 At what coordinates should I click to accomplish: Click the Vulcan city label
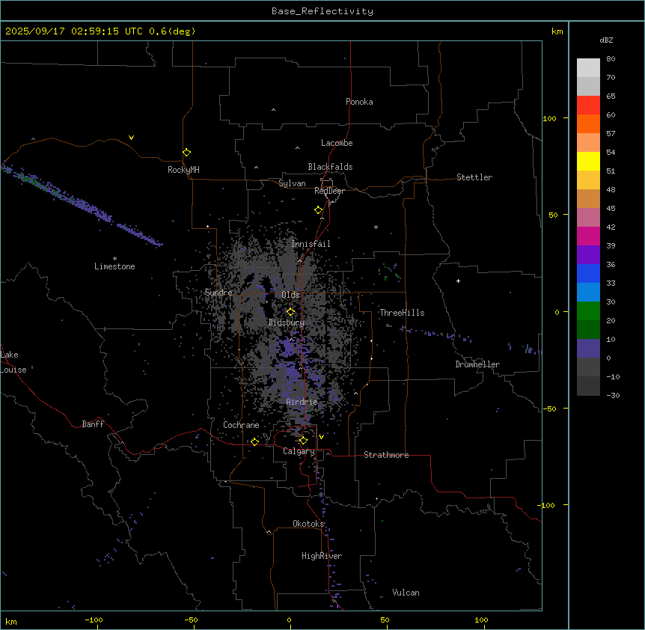pos(406,593)
